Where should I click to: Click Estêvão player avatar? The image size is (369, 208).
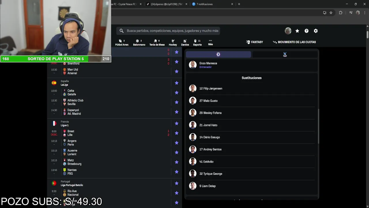pyautogui.click(x=193, y=161)
